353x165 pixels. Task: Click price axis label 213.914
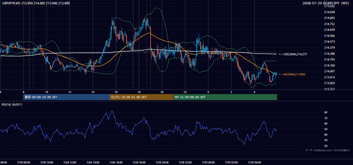click(330, 77)
